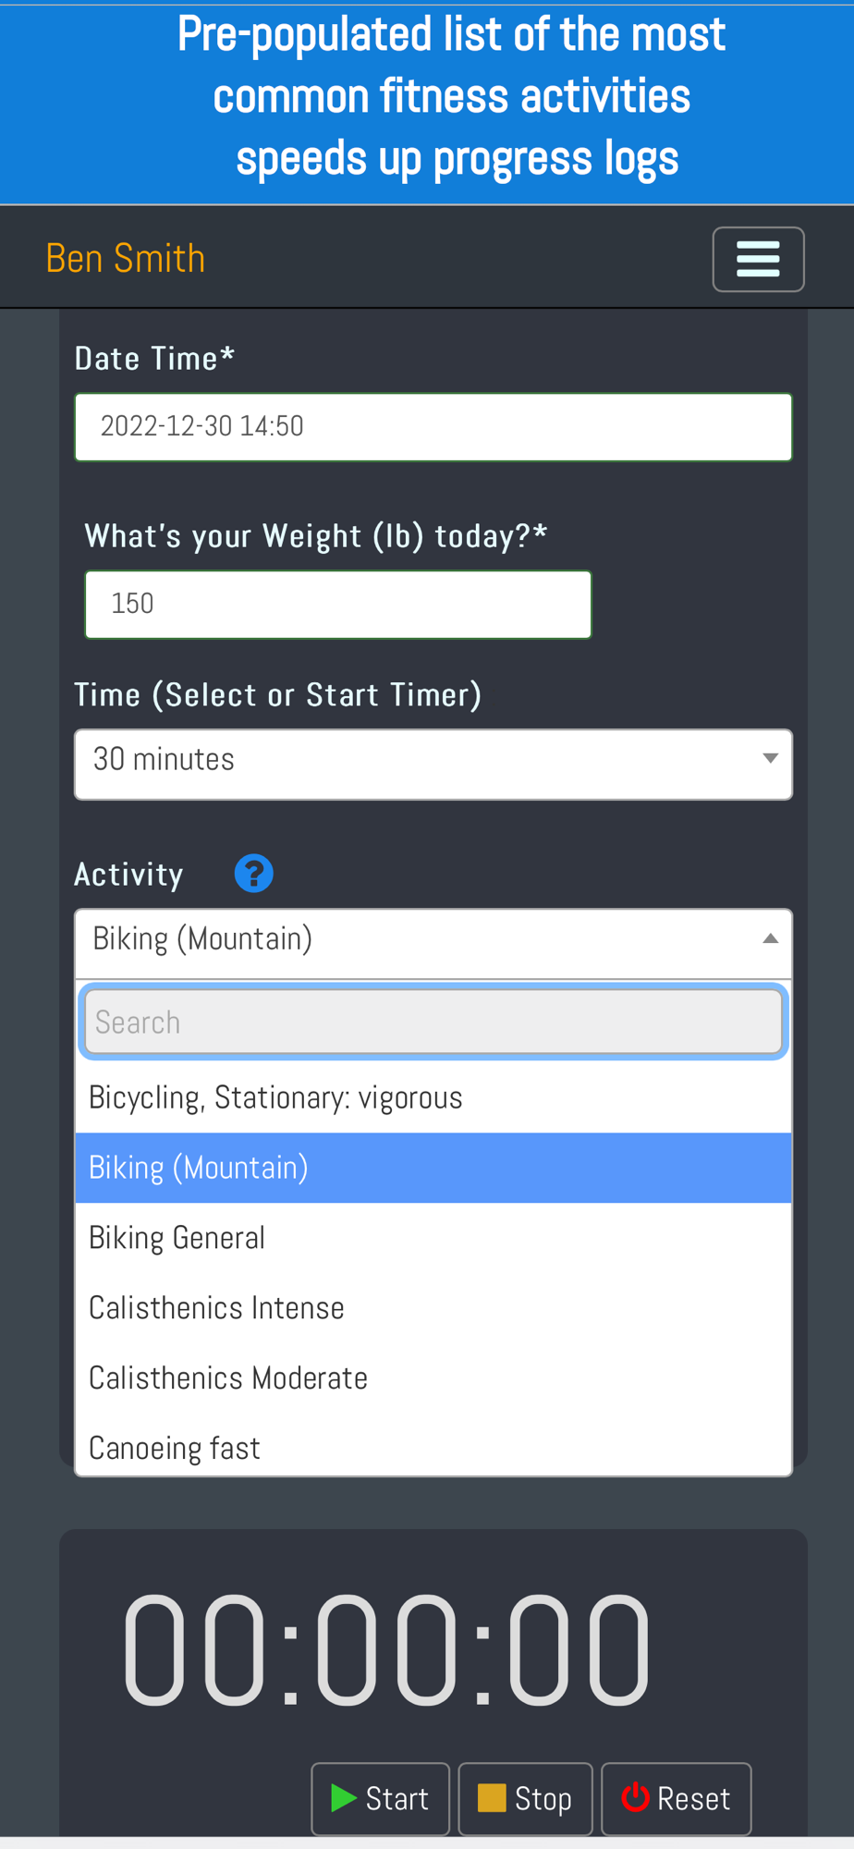
Task: Click the Weight (lb) input box
Action: [x=338, y=605]
